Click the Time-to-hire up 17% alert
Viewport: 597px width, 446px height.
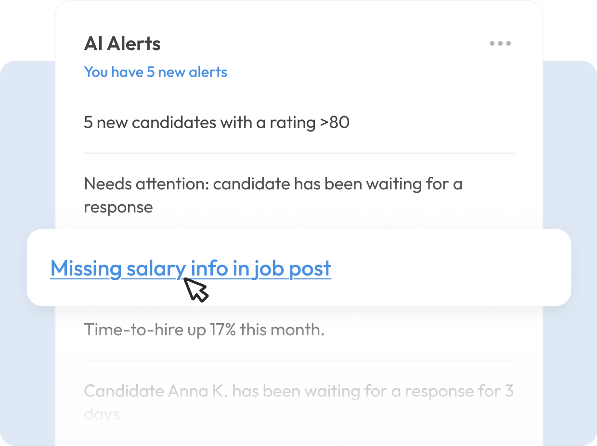click(204, 329)
